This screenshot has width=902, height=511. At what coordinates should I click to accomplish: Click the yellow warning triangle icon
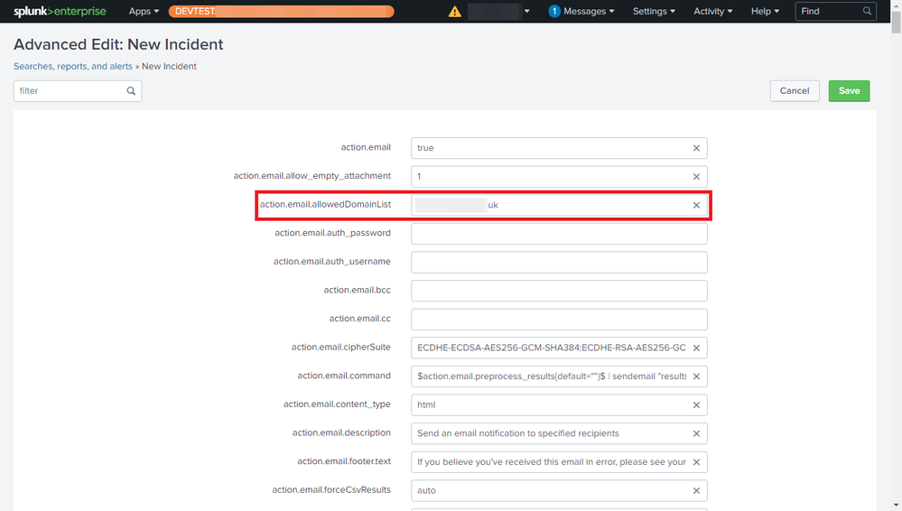pyautogui.click(x=455, y=12)
